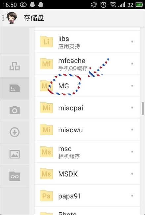The width and height of the screenshot is (145, 215).
Task: Open the MG folder
Action: point(87,86)
